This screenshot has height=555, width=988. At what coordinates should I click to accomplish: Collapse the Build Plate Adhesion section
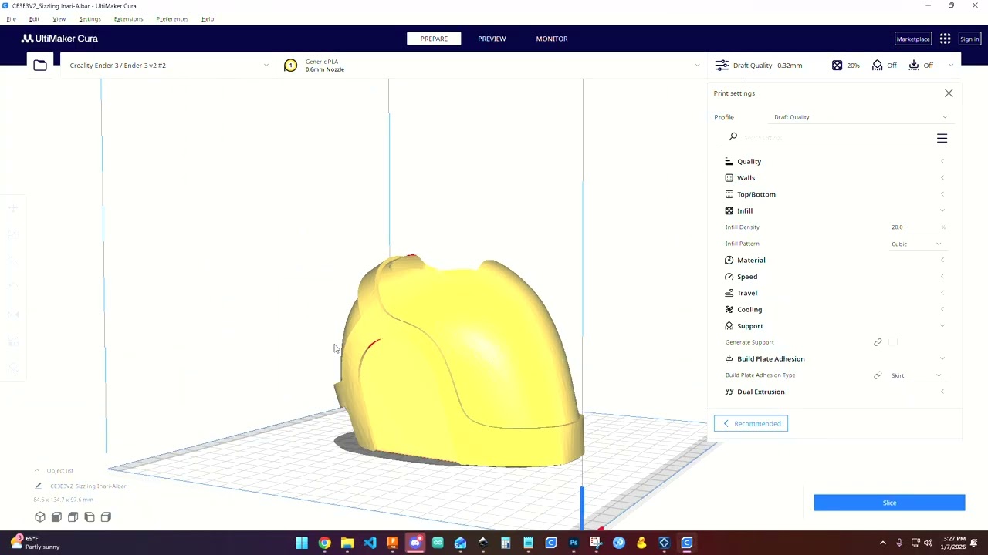[835, 358]
